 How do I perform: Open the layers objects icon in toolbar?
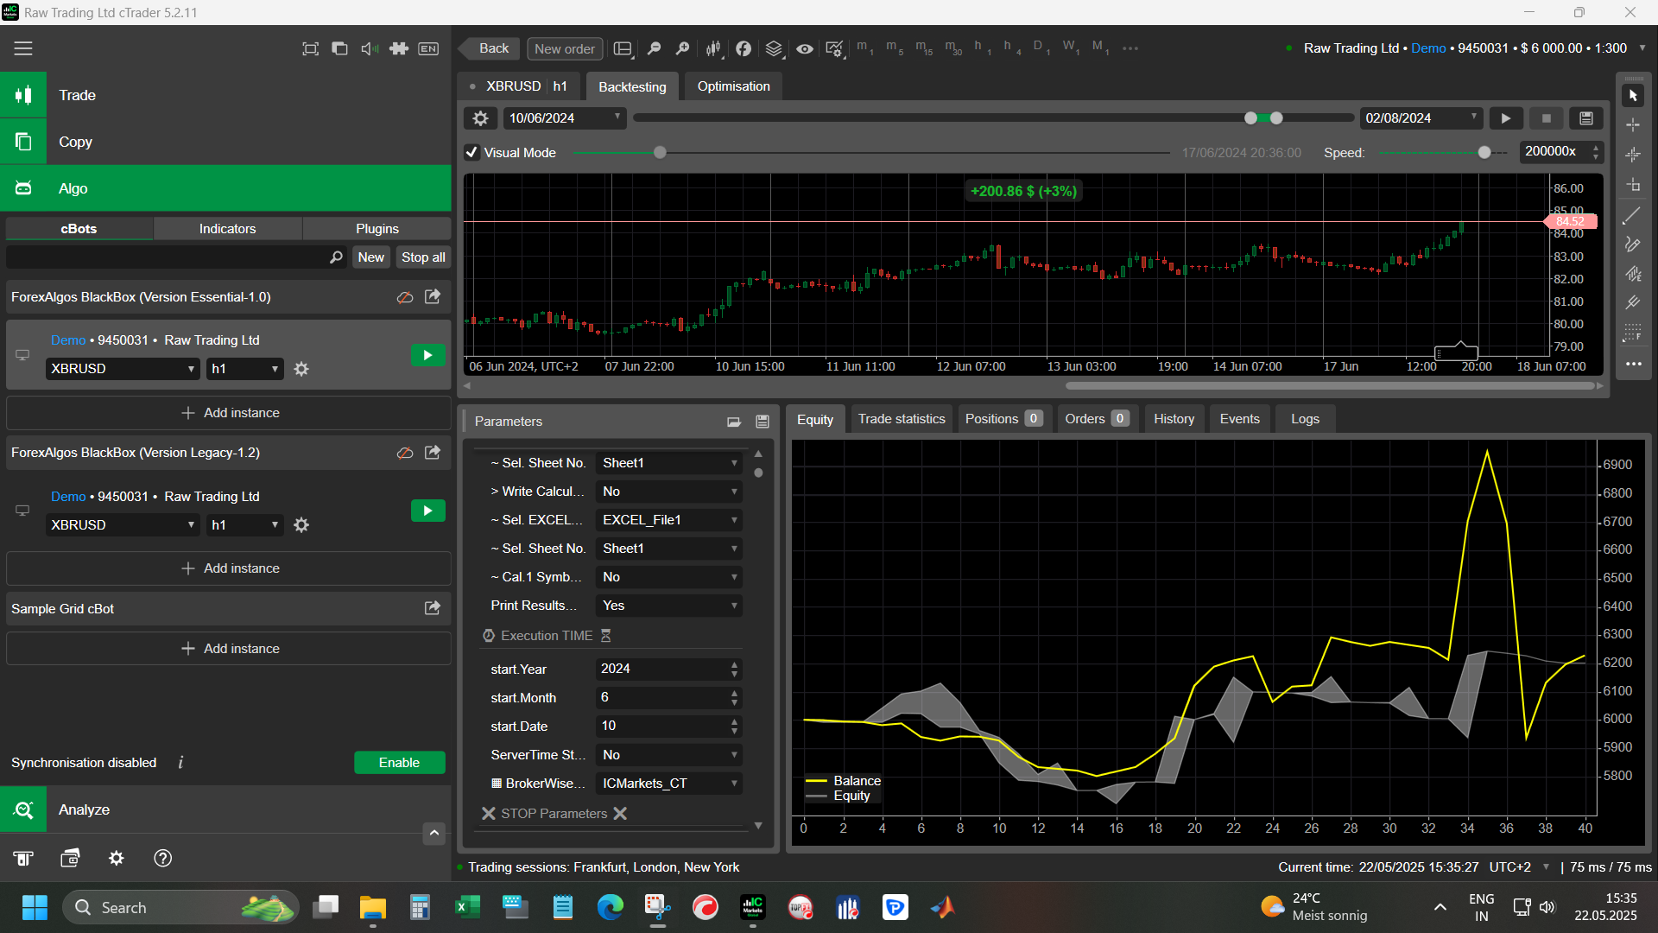point(774,49)
